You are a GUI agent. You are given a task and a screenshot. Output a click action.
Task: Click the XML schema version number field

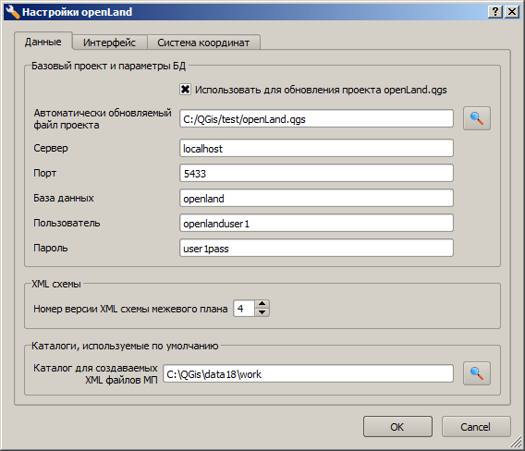[244, 309]
